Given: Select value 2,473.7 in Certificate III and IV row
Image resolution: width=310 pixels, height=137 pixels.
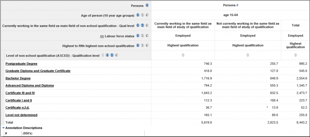Looking at the screenshot, I should [x=301, y=93].
